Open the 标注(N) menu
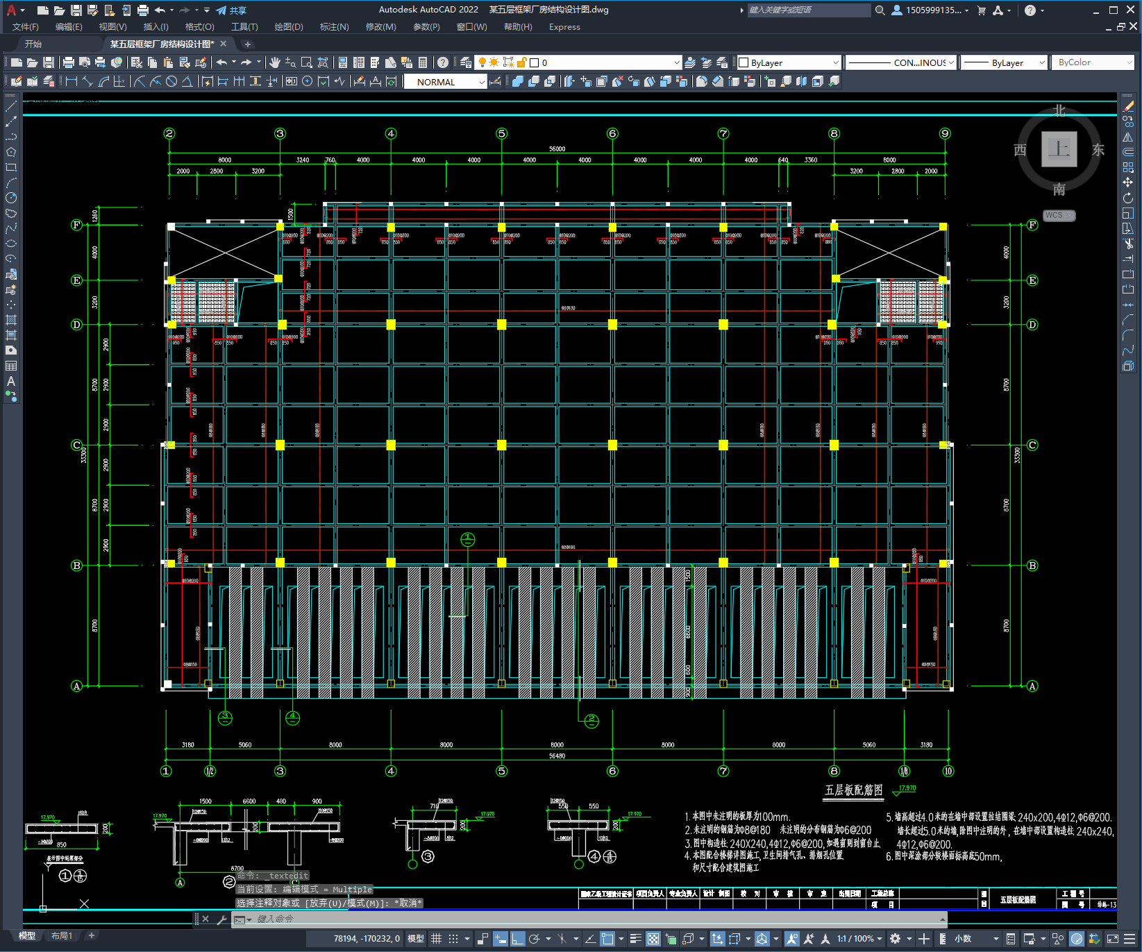The height and width of the screenshot is (952, 1142). tap(334, 27)
